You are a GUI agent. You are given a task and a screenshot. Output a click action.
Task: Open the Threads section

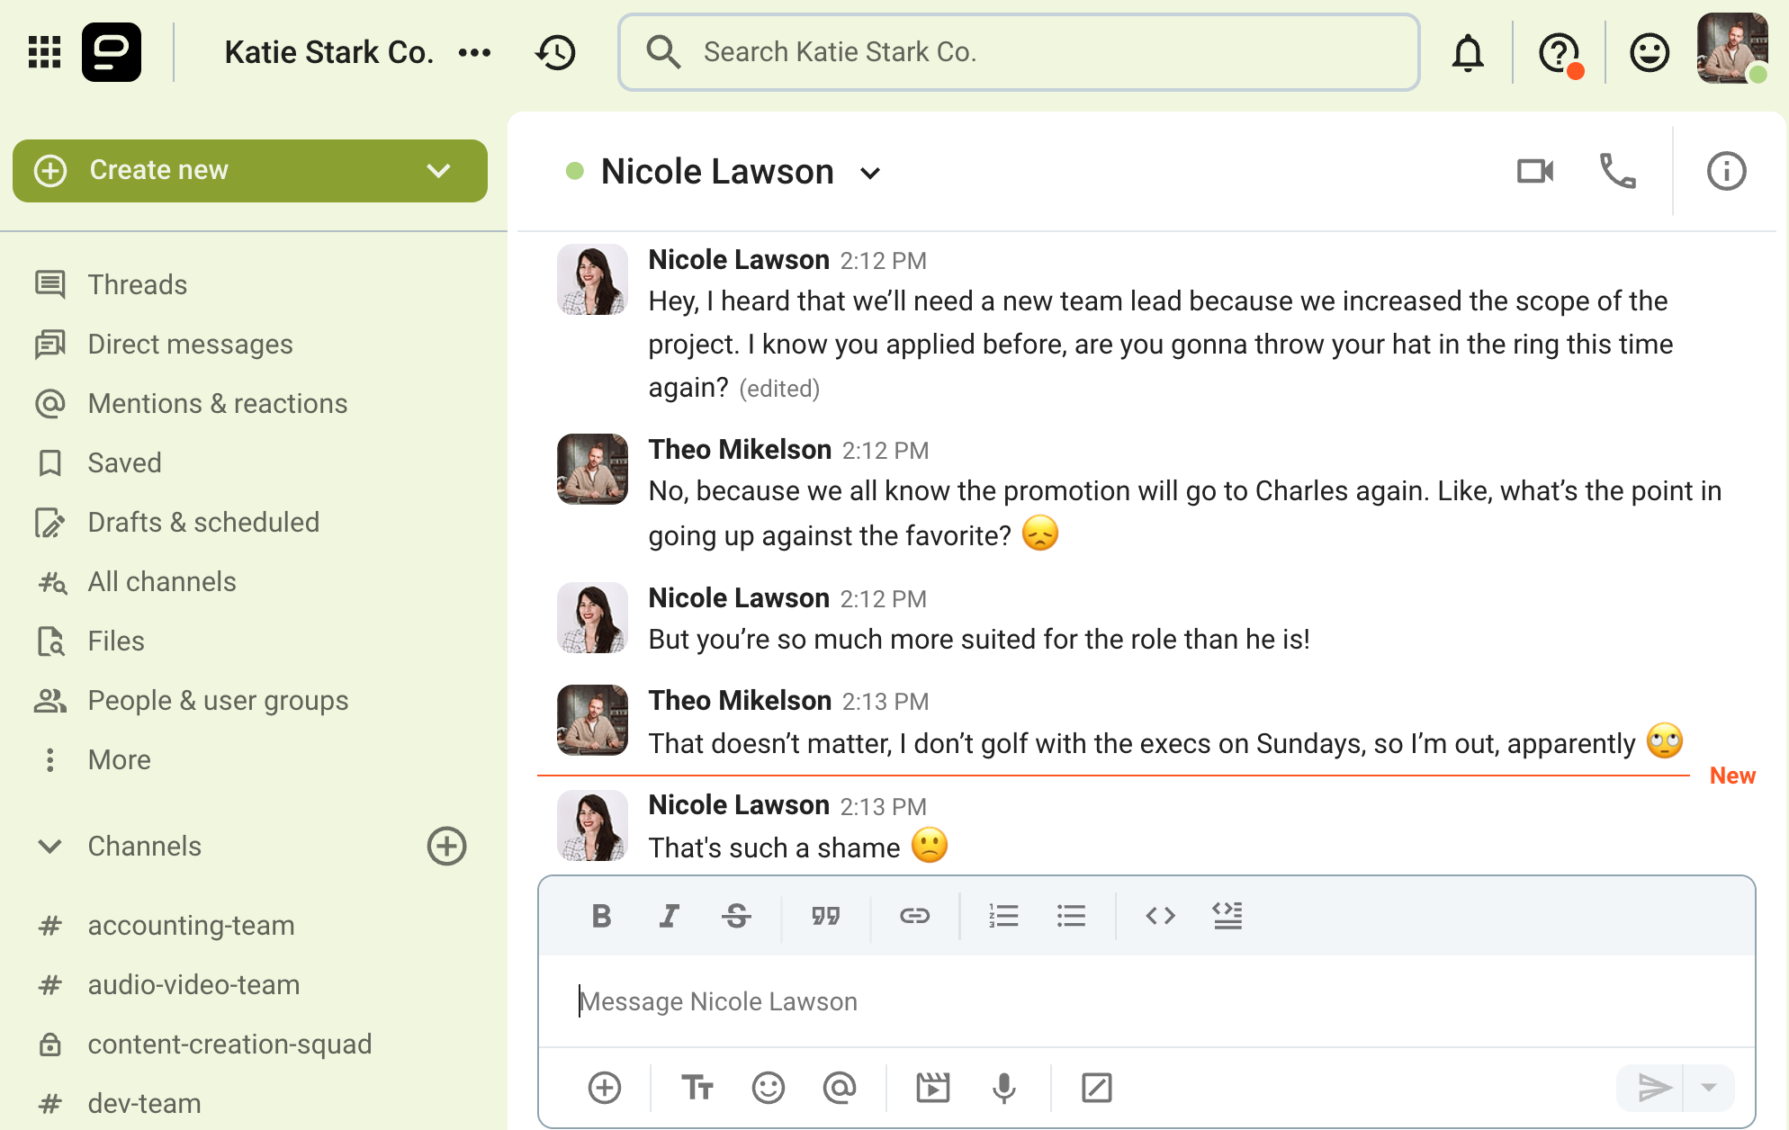coord(137,282)
